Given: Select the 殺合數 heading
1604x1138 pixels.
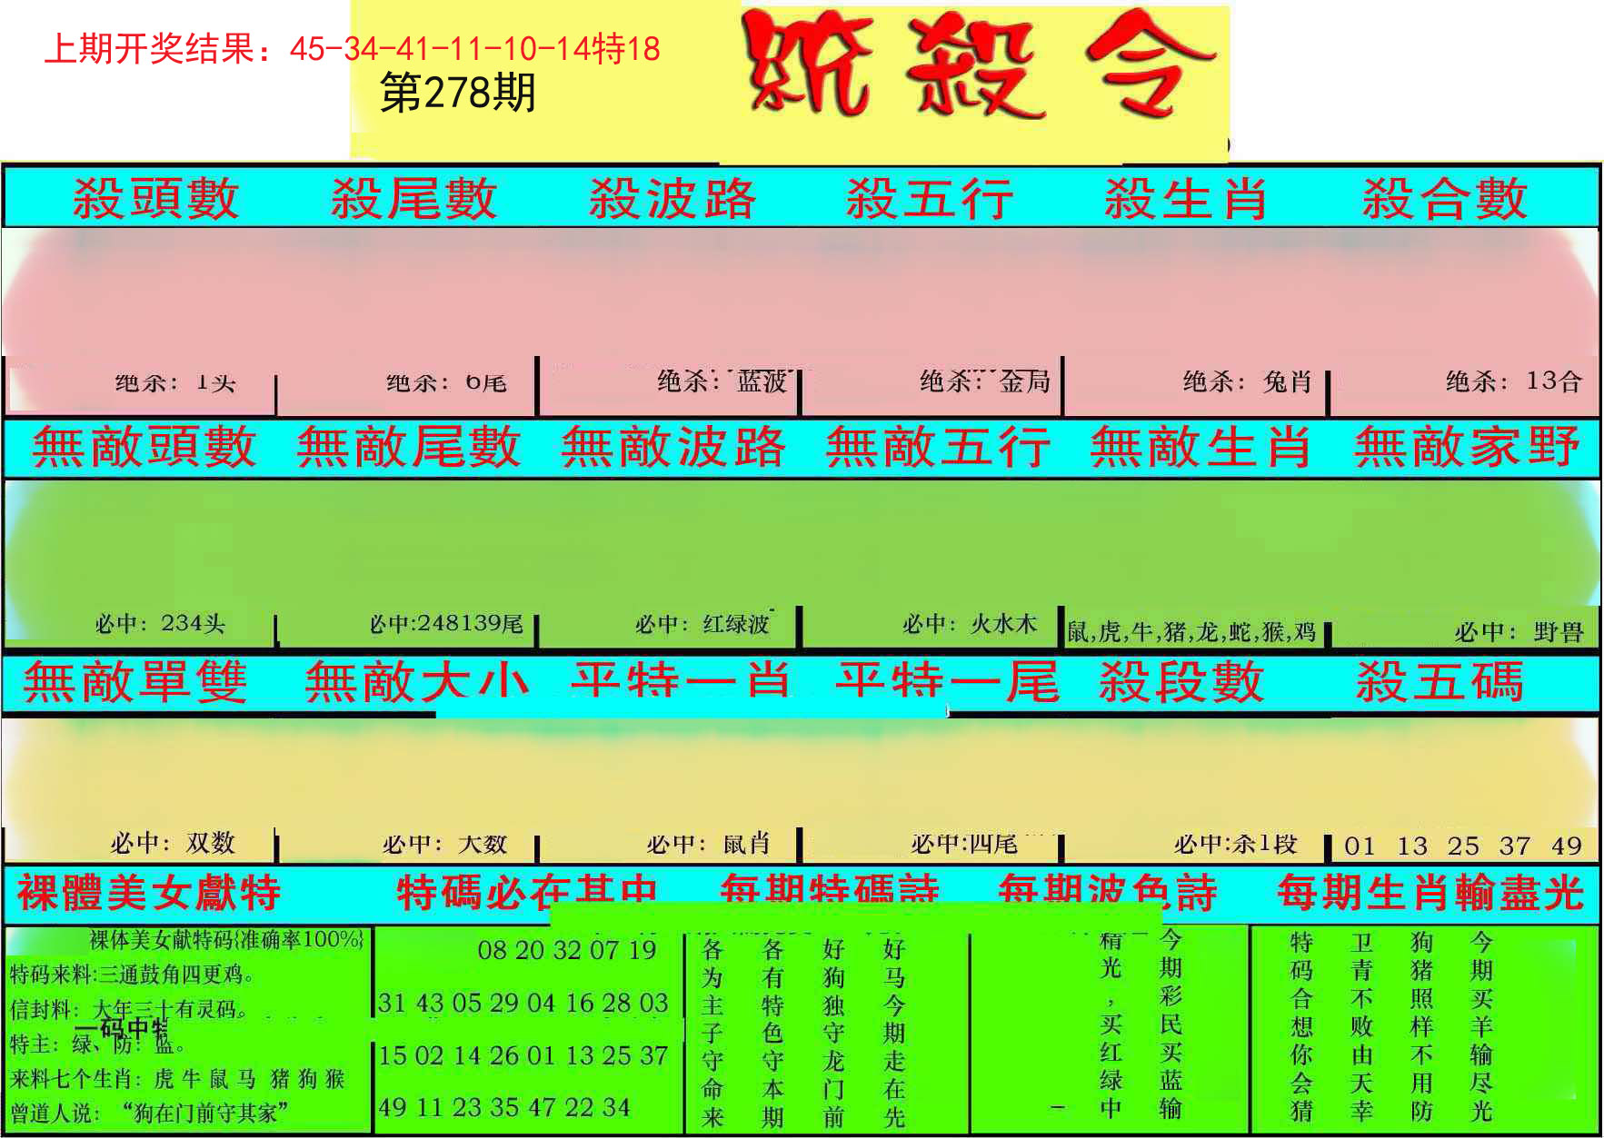Looking at the screenshot, I should coord(1444,199).
